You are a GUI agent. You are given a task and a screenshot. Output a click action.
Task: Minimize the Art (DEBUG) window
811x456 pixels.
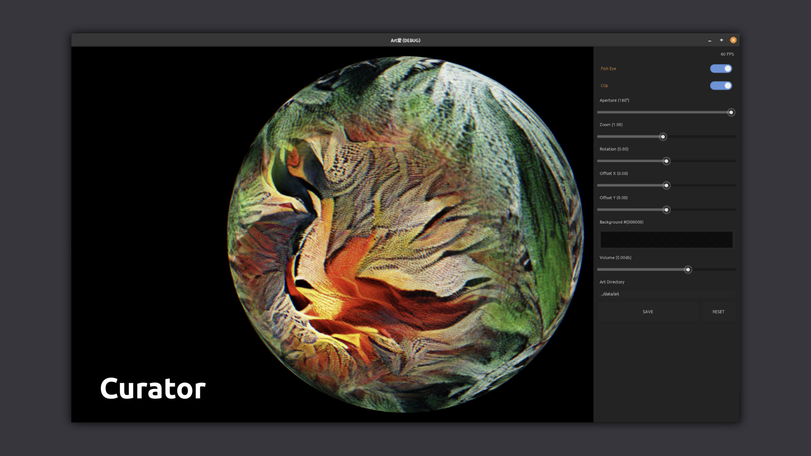pyautogui.click(x=710, y=41)
